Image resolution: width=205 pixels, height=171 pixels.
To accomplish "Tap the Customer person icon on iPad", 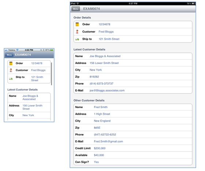I will point(77,31).
